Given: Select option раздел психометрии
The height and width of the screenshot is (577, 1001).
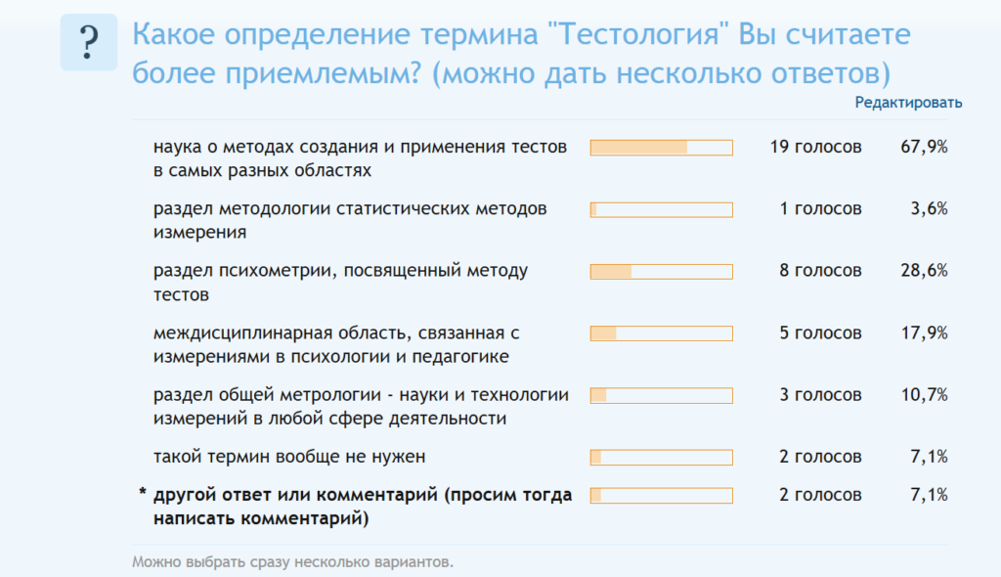Looking at the screenshot, I should click(x=340, y=283).
